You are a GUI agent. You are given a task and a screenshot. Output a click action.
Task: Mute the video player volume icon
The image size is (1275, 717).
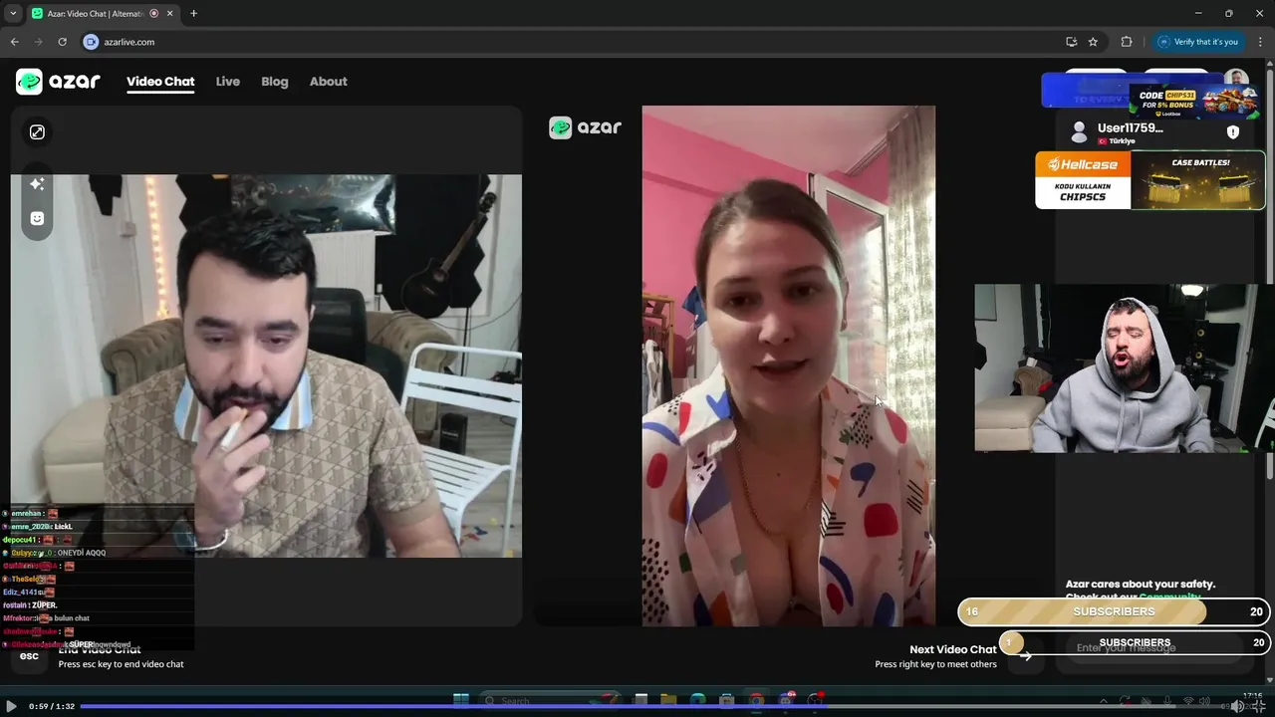(x=1236, y=706)
